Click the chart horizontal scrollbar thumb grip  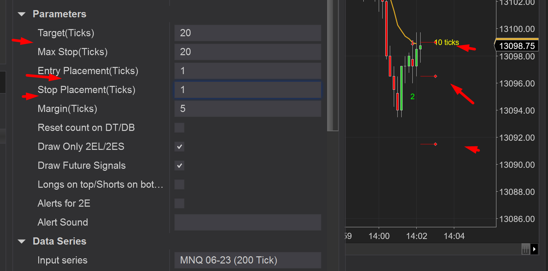pyautogui.click(x=525, y=249)
